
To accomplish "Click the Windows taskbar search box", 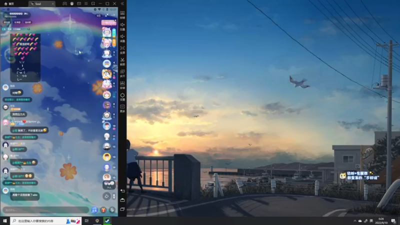I will click(x=45, y=221).
